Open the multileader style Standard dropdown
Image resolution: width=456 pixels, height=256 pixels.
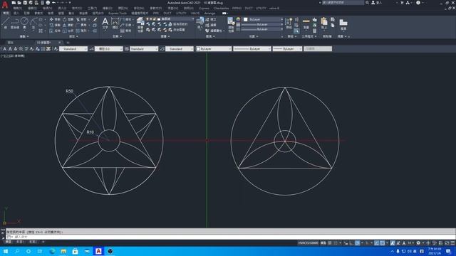tap(180, 49)
